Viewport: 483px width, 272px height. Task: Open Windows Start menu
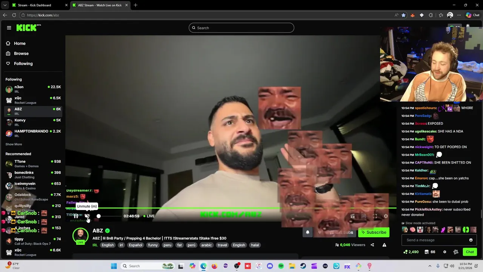(x=114, y=266)
